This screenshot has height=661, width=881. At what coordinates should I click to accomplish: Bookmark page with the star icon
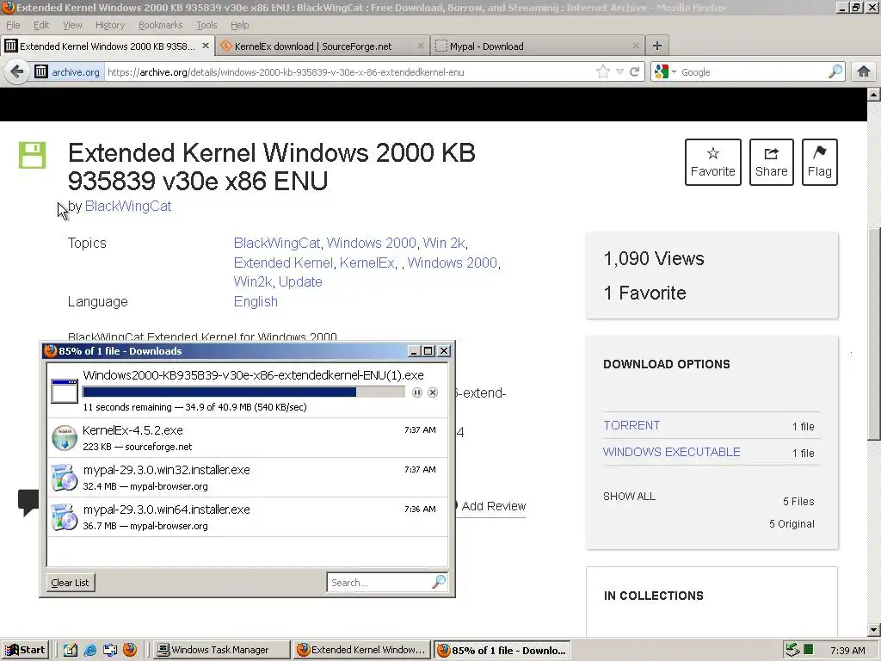point(603,72)
